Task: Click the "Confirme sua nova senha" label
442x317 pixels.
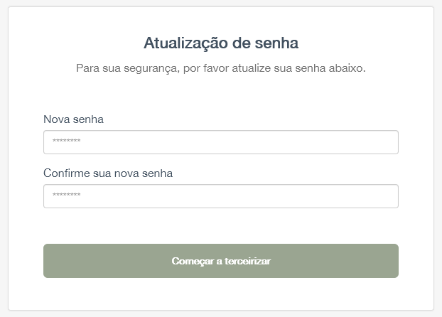Action: coord(108,173)
